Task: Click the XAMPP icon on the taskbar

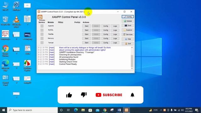Action: (x=126, y=110)
